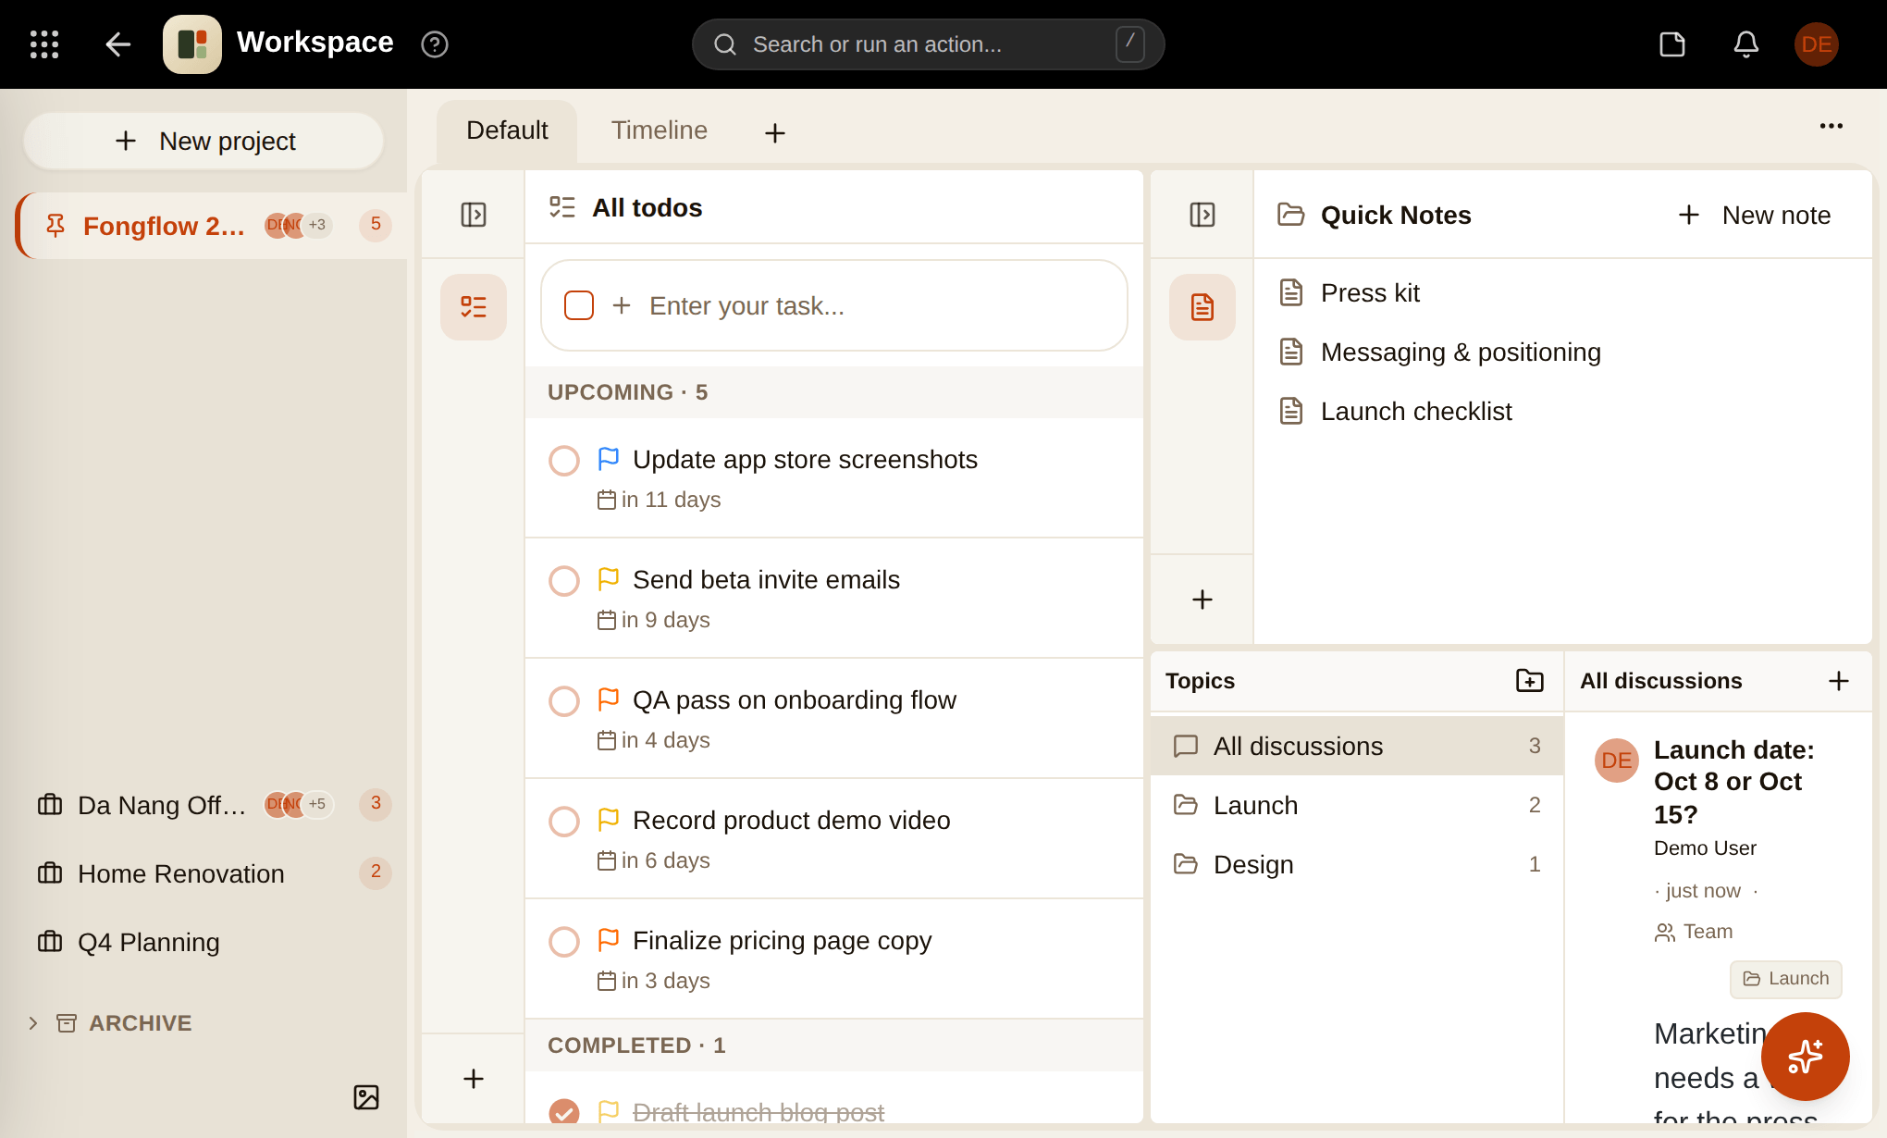The width and height of the screenshot is (1887, 1138).
Task: Click the New note button
Action: 1754,215
